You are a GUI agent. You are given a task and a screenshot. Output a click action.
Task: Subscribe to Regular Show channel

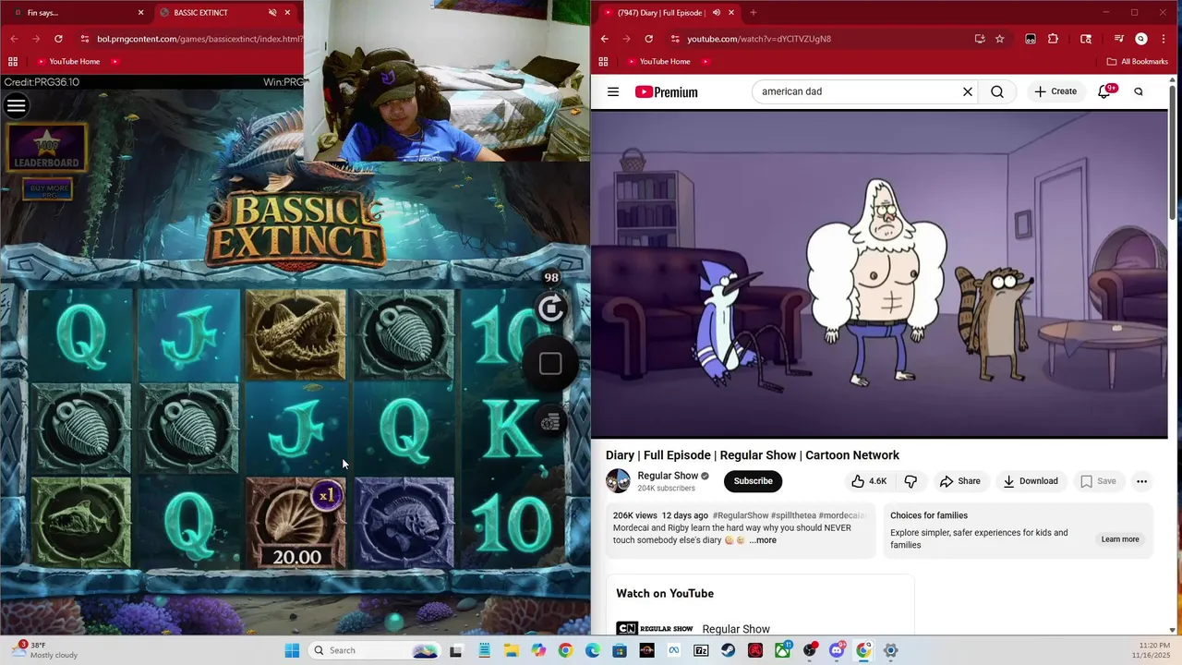point(753,481)
